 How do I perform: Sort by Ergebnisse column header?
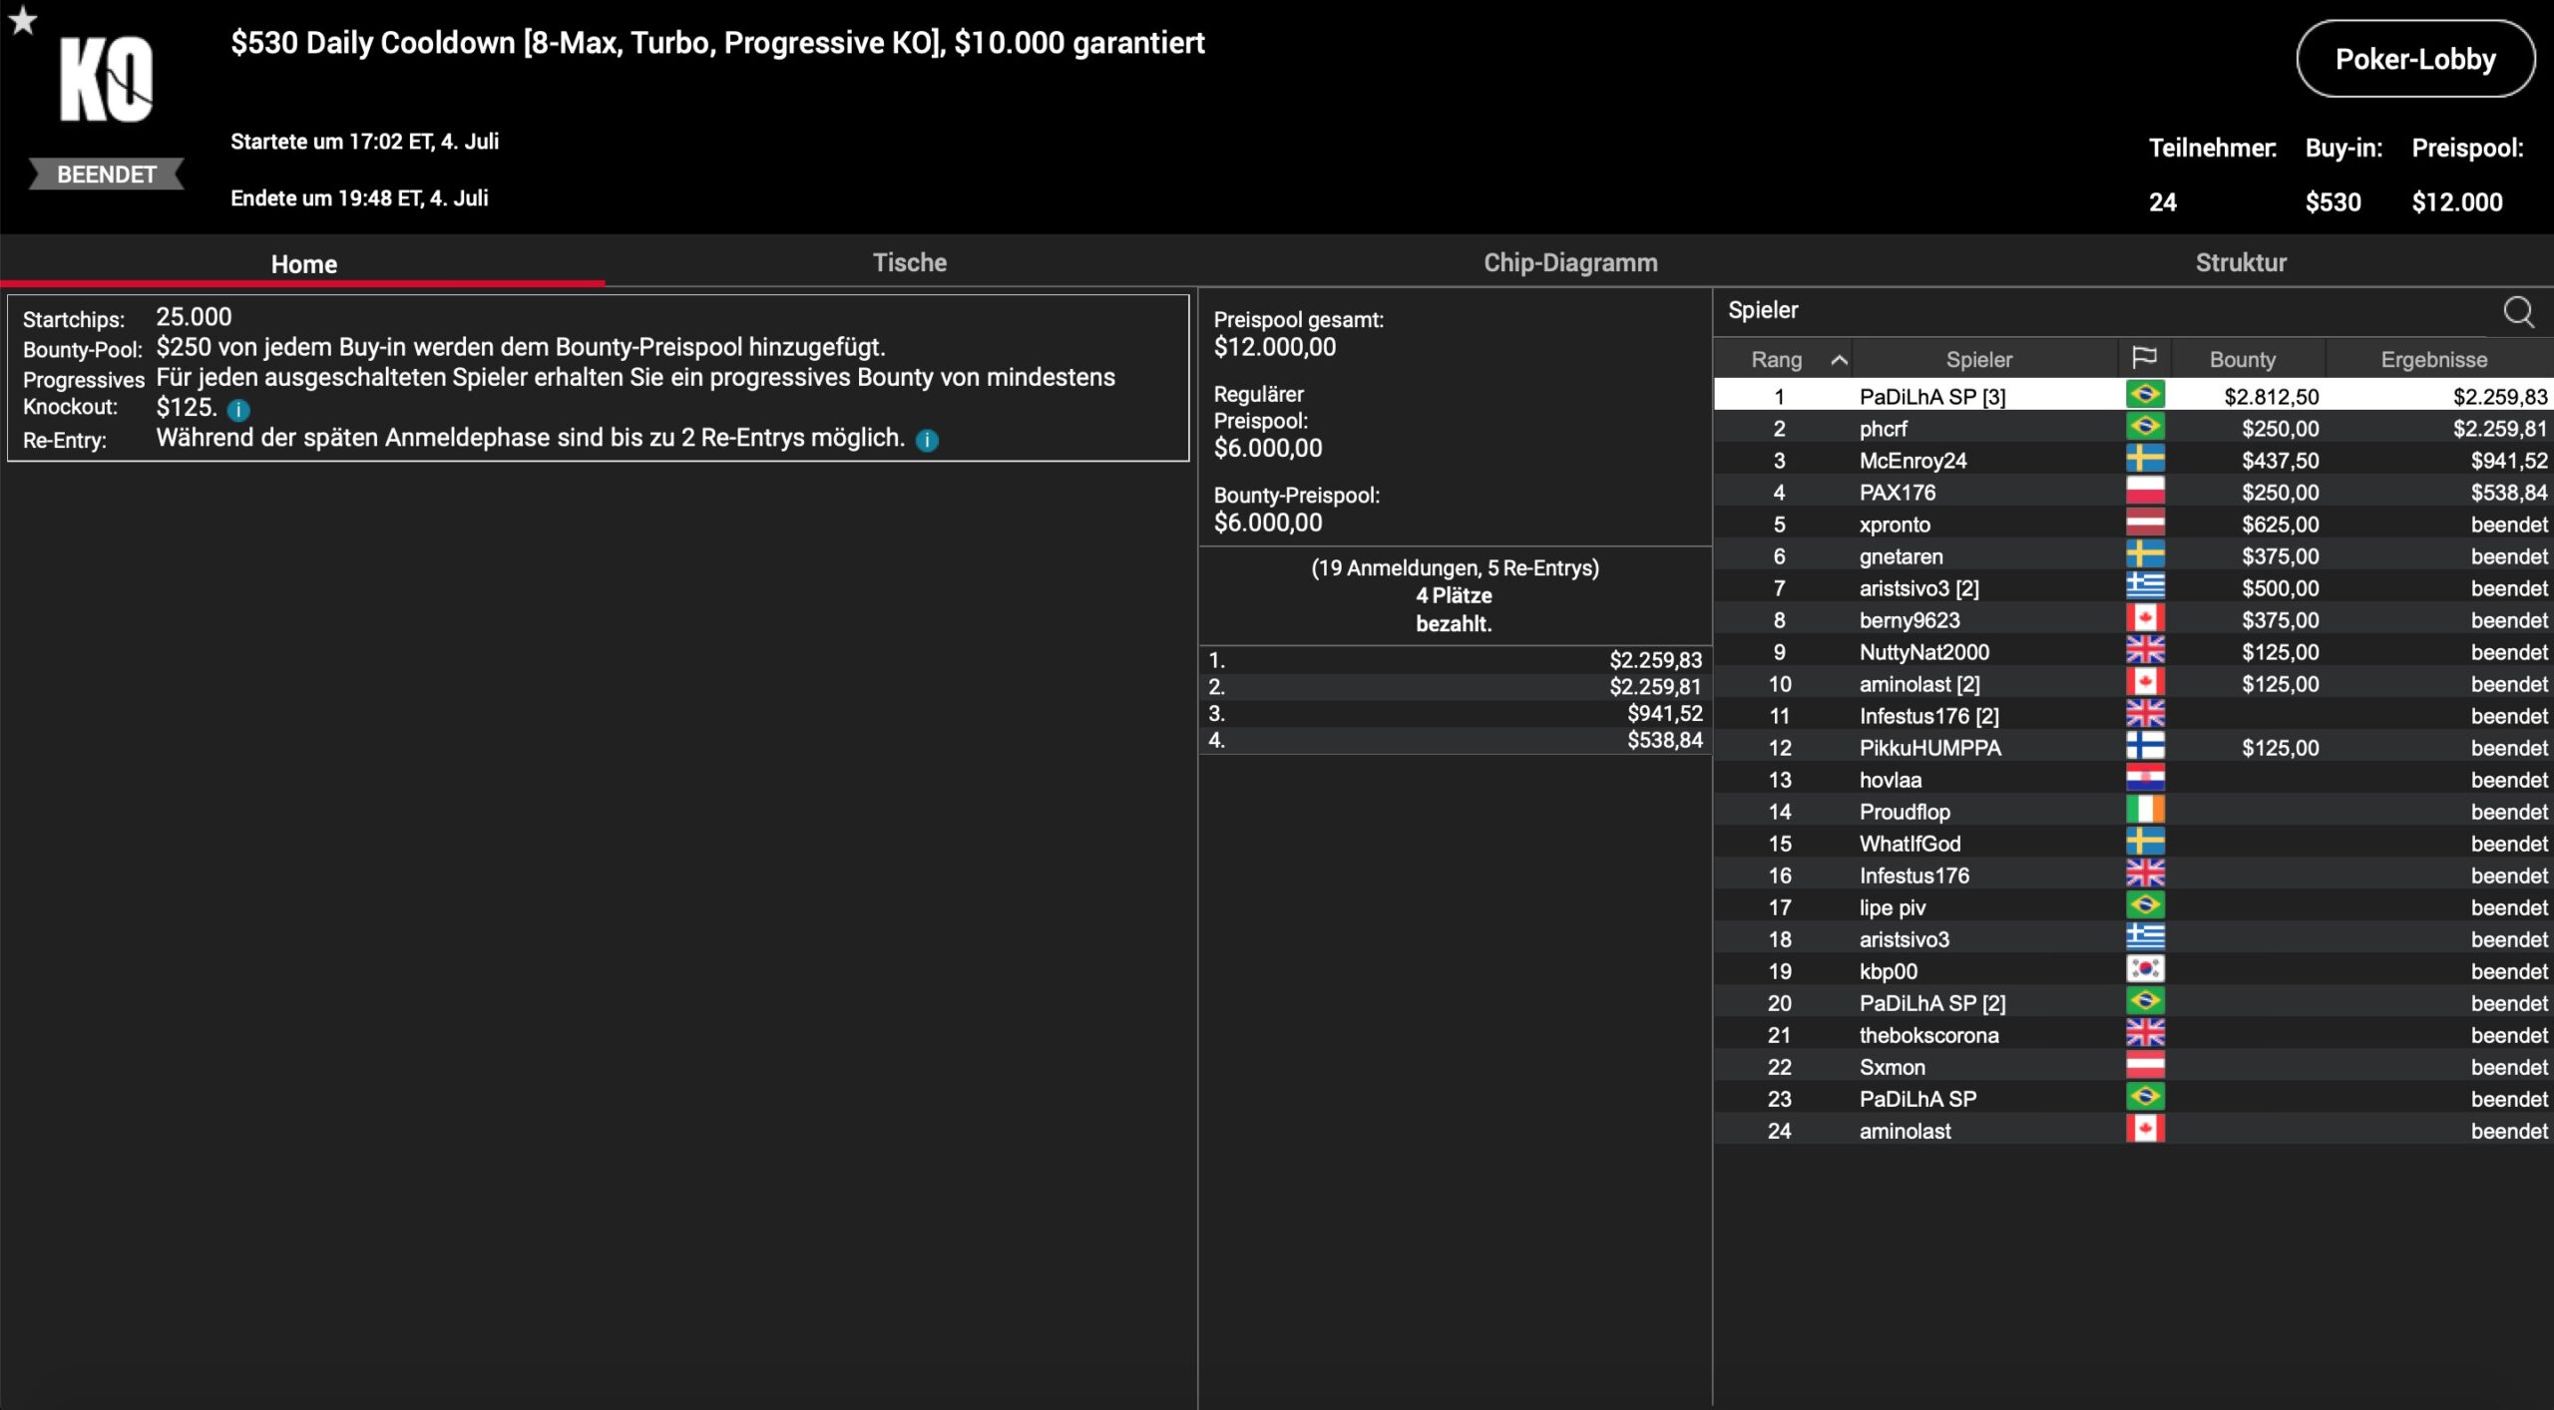click(2433, 360)
